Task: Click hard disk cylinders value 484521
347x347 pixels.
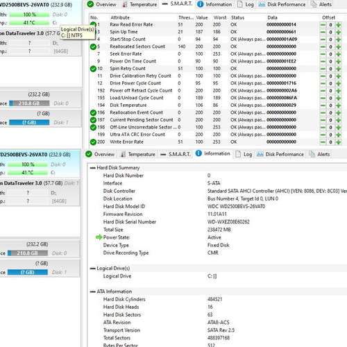Action: coord(214,299)
